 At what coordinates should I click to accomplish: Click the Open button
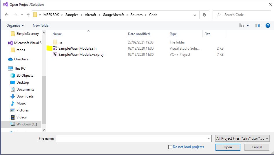click(x=228, y=147)
